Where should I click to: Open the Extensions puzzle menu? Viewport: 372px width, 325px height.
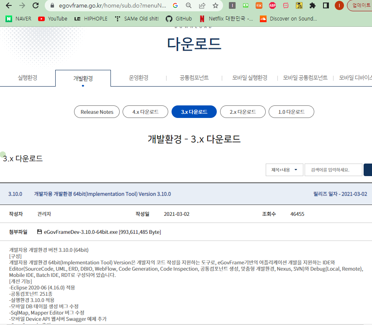313,5
